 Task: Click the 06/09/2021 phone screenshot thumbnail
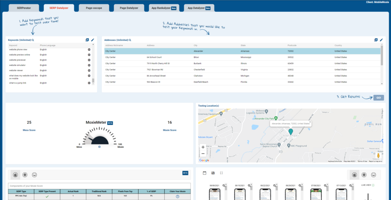click(214, 194)
